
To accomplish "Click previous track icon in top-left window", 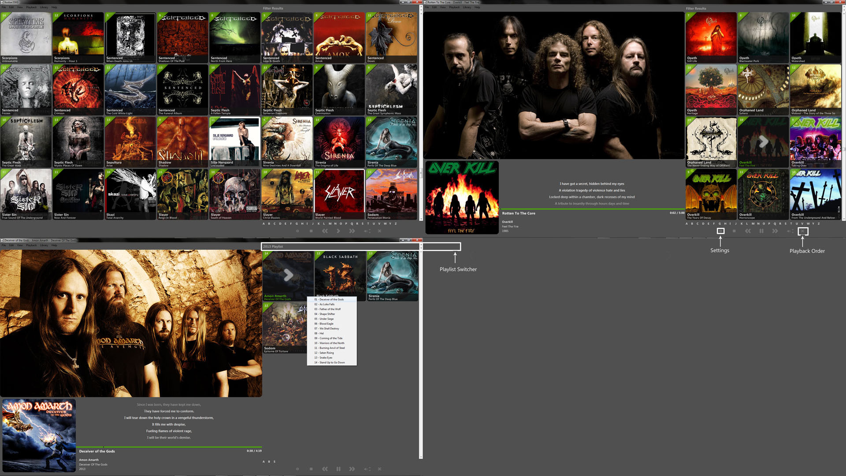I will tap(325, 231).
